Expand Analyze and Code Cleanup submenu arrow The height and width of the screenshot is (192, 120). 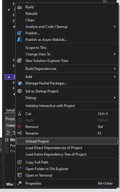pyautogui.click(x=115, y=27)
